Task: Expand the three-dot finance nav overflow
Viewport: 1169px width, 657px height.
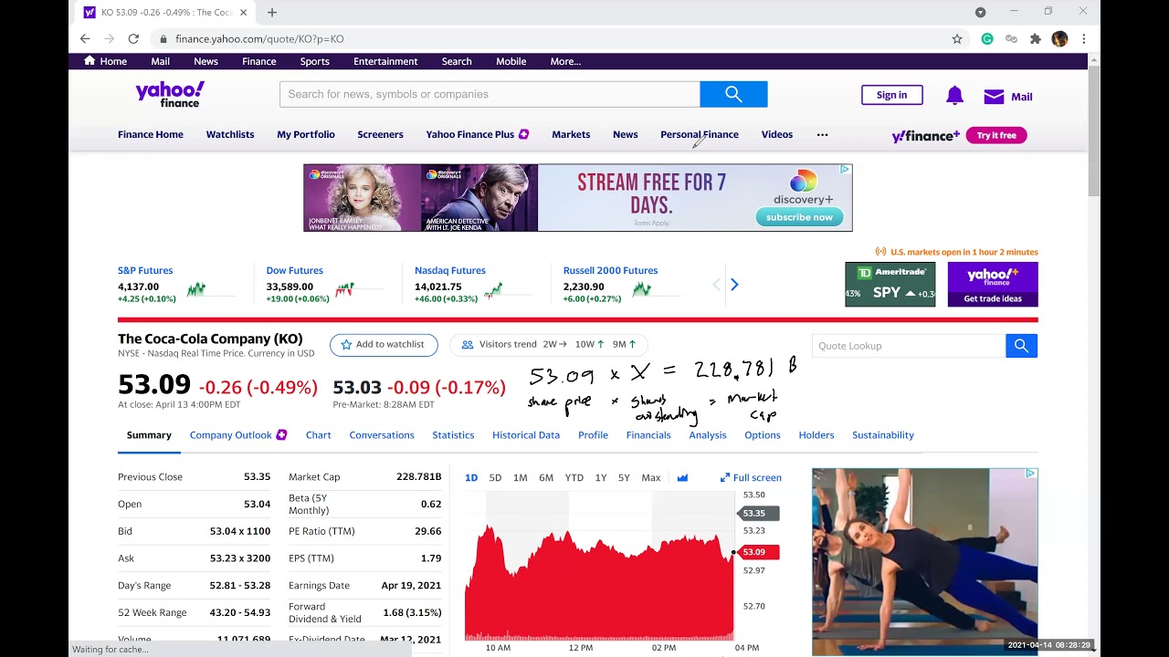Action: (822, 134)
